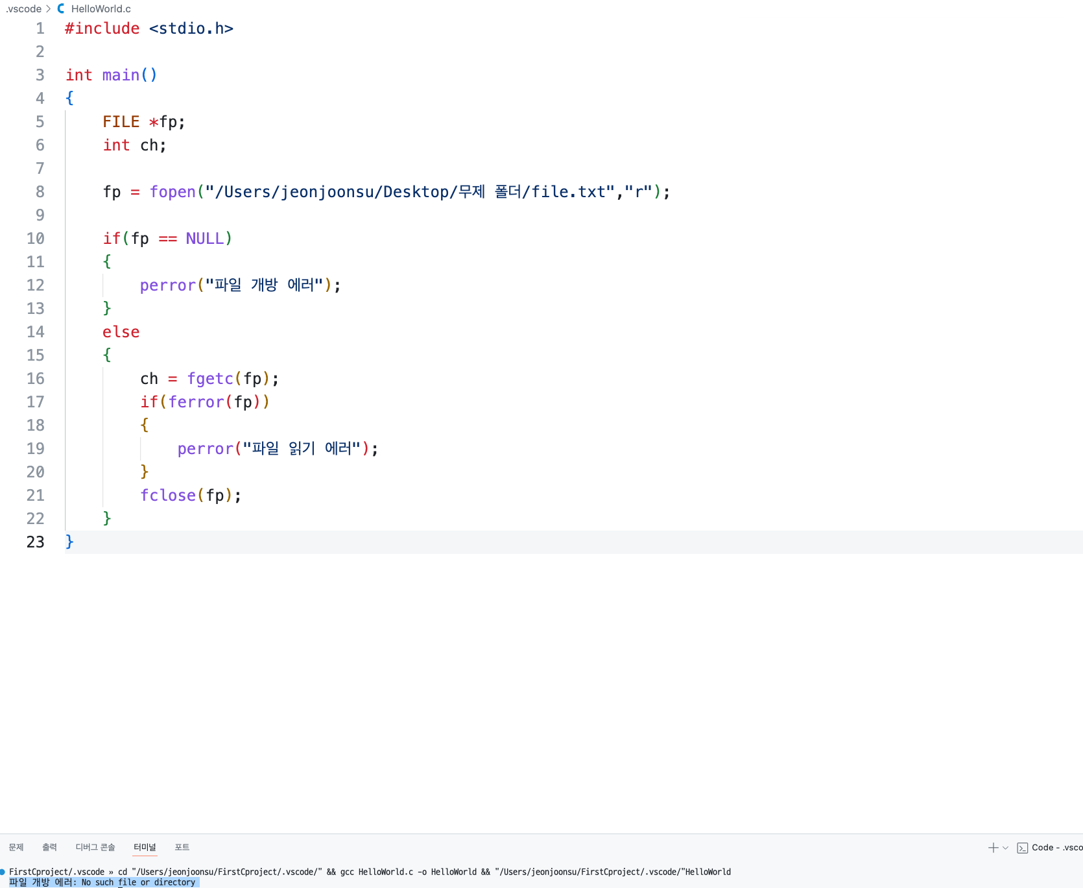
Task: Click 'if(ferror(fp))' condition
Action: pos(205,402)
